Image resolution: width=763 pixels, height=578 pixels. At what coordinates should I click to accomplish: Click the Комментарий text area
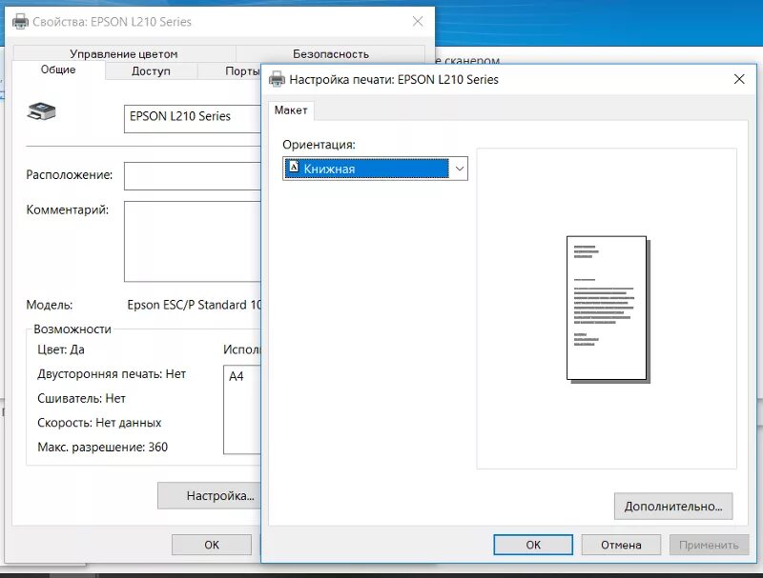[193, 242]
